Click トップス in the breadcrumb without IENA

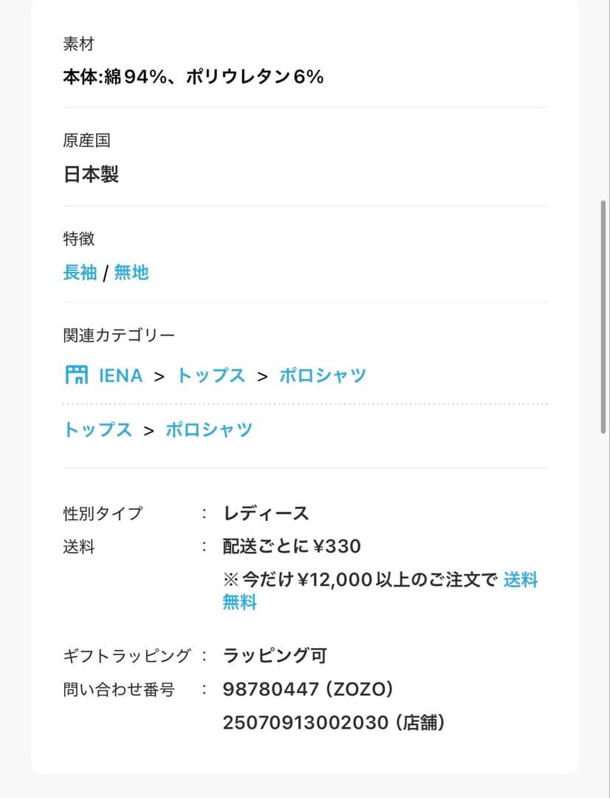pos(97,430)
